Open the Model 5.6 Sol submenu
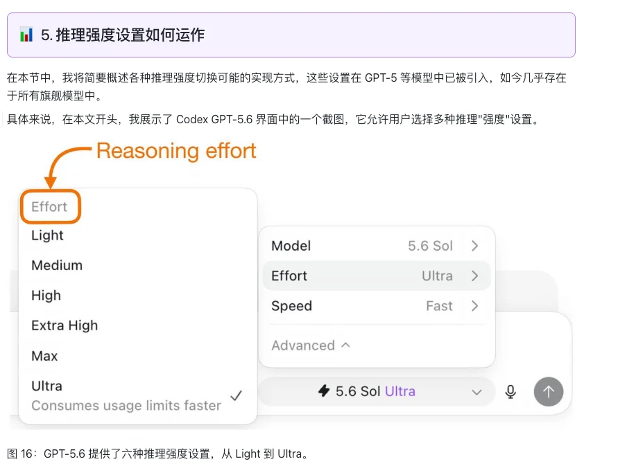Image resolution: width=627 pixels, height=466 pixels. click(377, 246)
